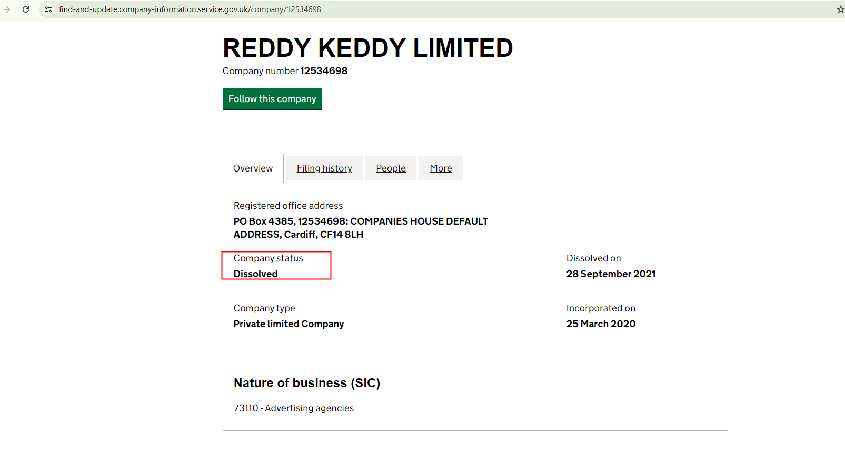This screenshot has height=464, width=845.
Task: Open the Filing history tab
Action: (x=324, y=168)
